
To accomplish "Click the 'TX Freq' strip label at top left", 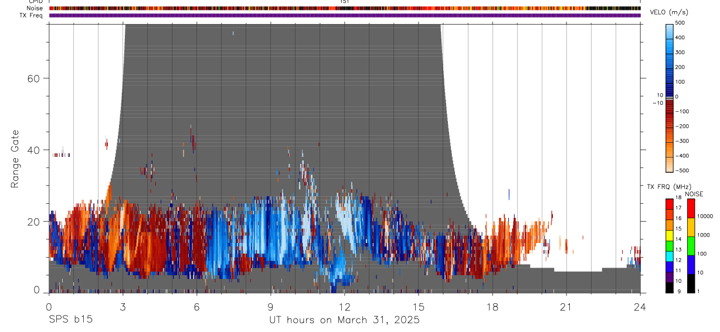I will [32, 15].
